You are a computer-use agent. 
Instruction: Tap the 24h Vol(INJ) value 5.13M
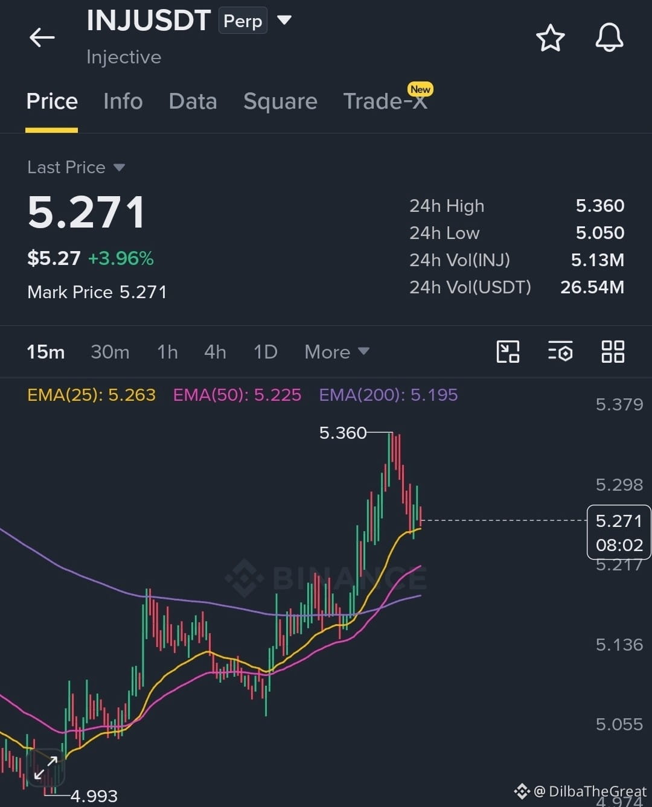(x=597, y=260)
